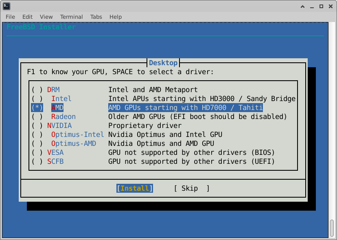Open the Help menu
This screenshot has width=337, height=240.
pyautogui.click(x=116, y=17)
